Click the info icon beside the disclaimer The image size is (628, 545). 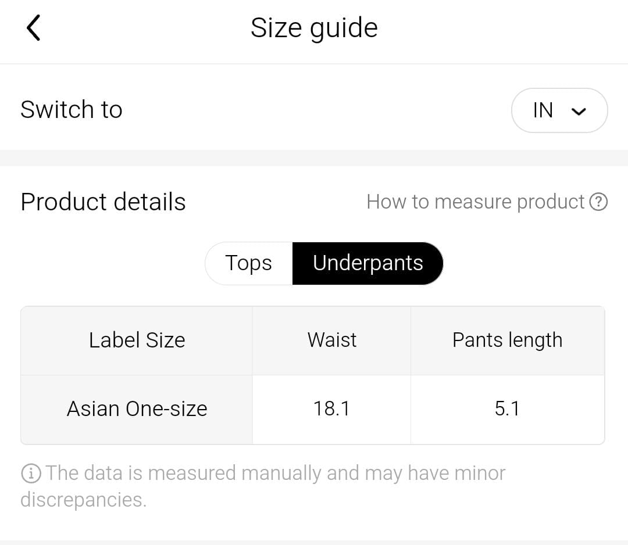tap(31, 474)
